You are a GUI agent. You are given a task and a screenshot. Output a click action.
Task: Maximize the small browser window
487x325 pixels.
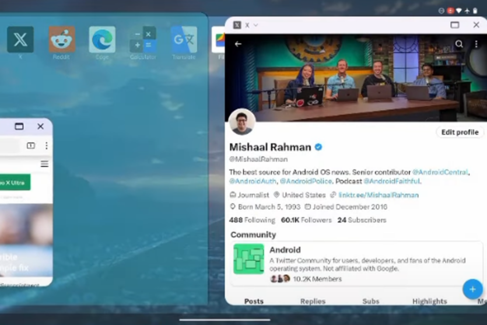(19, 126)
